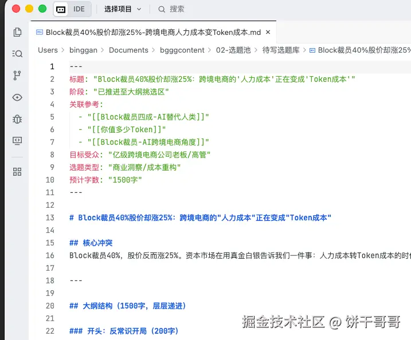Open the source control branch icon
The image size is (411, 340).
tap(17, 76)
